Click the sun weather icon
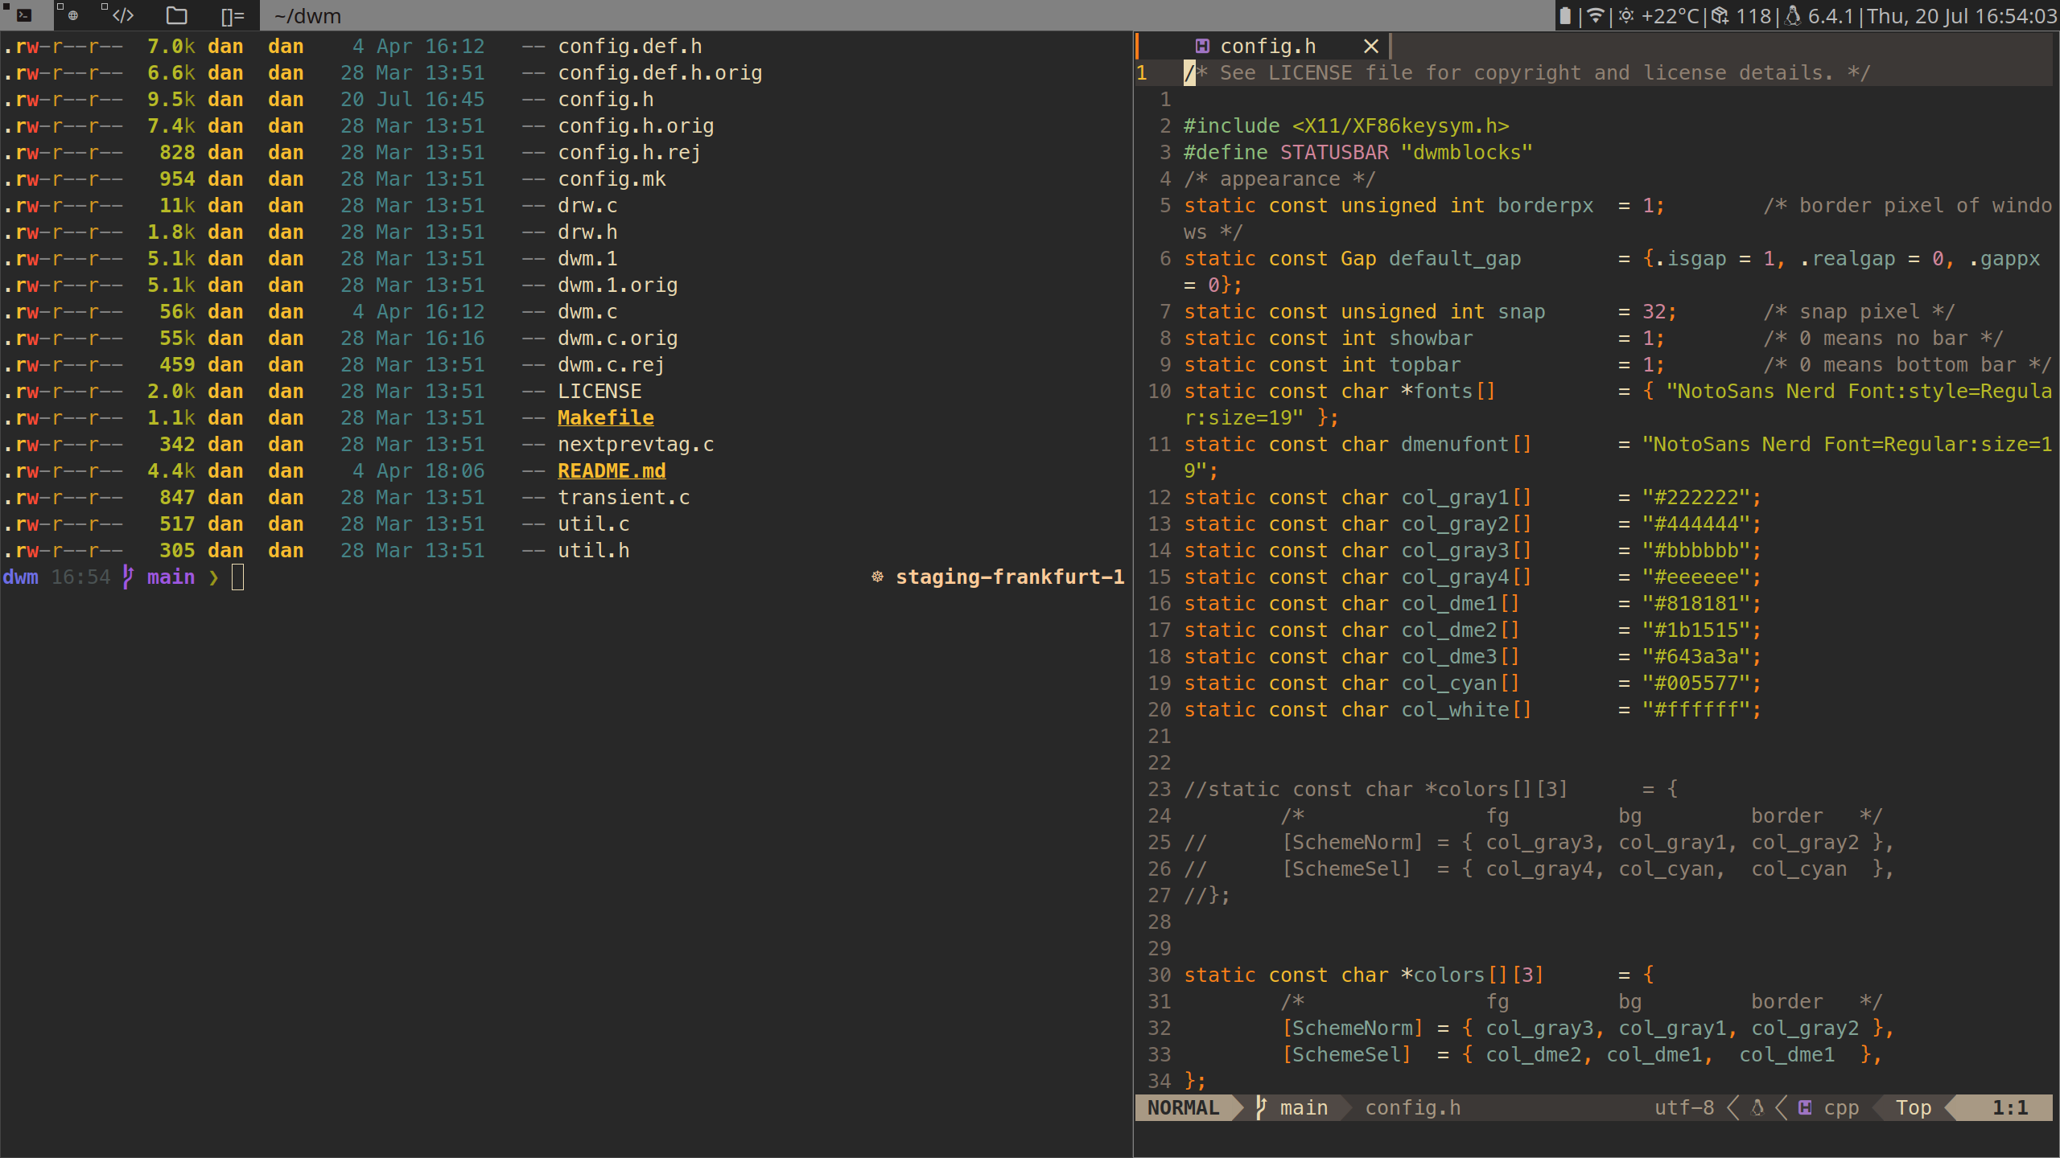The height and width of the screenshot is (1158, 2060). point(1626,15)
